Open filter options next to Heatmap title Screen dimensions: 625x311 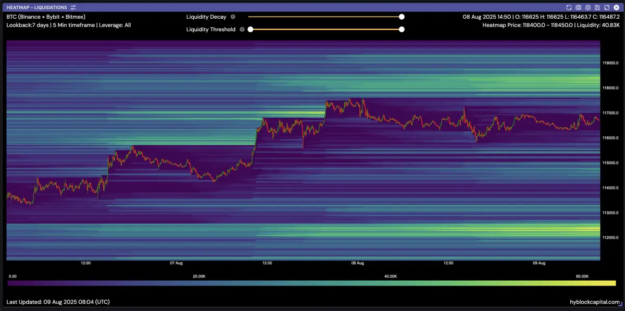tap(73, 7)
